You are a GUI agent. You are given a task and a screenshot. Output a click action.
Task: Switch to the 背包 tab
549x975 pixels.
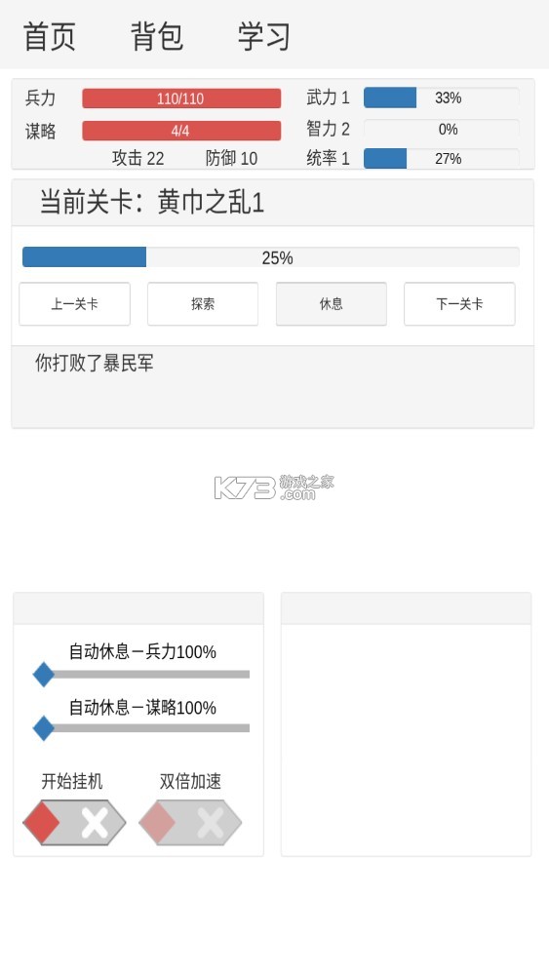(x=157, y=35)
